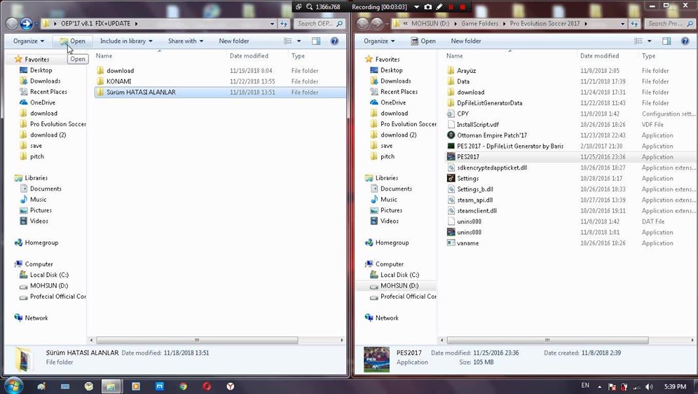Open view options dropdown arrow in left window
Screen dimensions: 698x394
298,41
